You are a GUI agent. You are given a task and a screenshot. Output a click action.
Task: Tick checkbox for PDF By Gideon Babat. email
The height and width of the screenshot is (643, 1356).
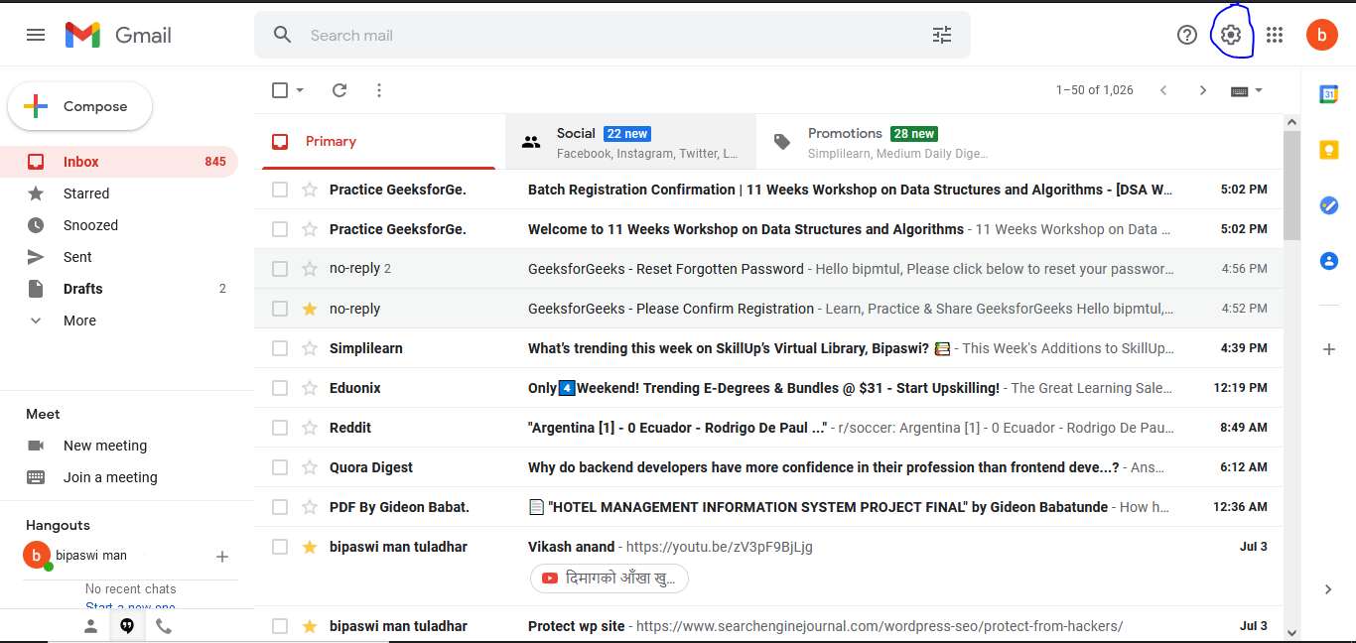click(280, 507)
